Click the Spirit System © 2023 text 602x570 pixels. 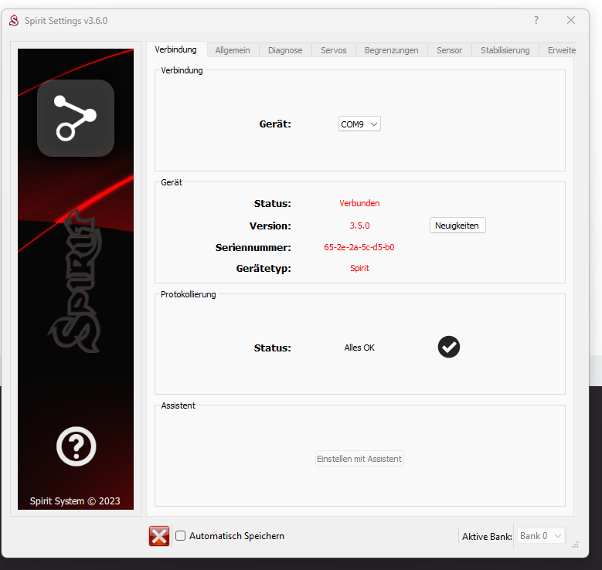pos(75,501)
